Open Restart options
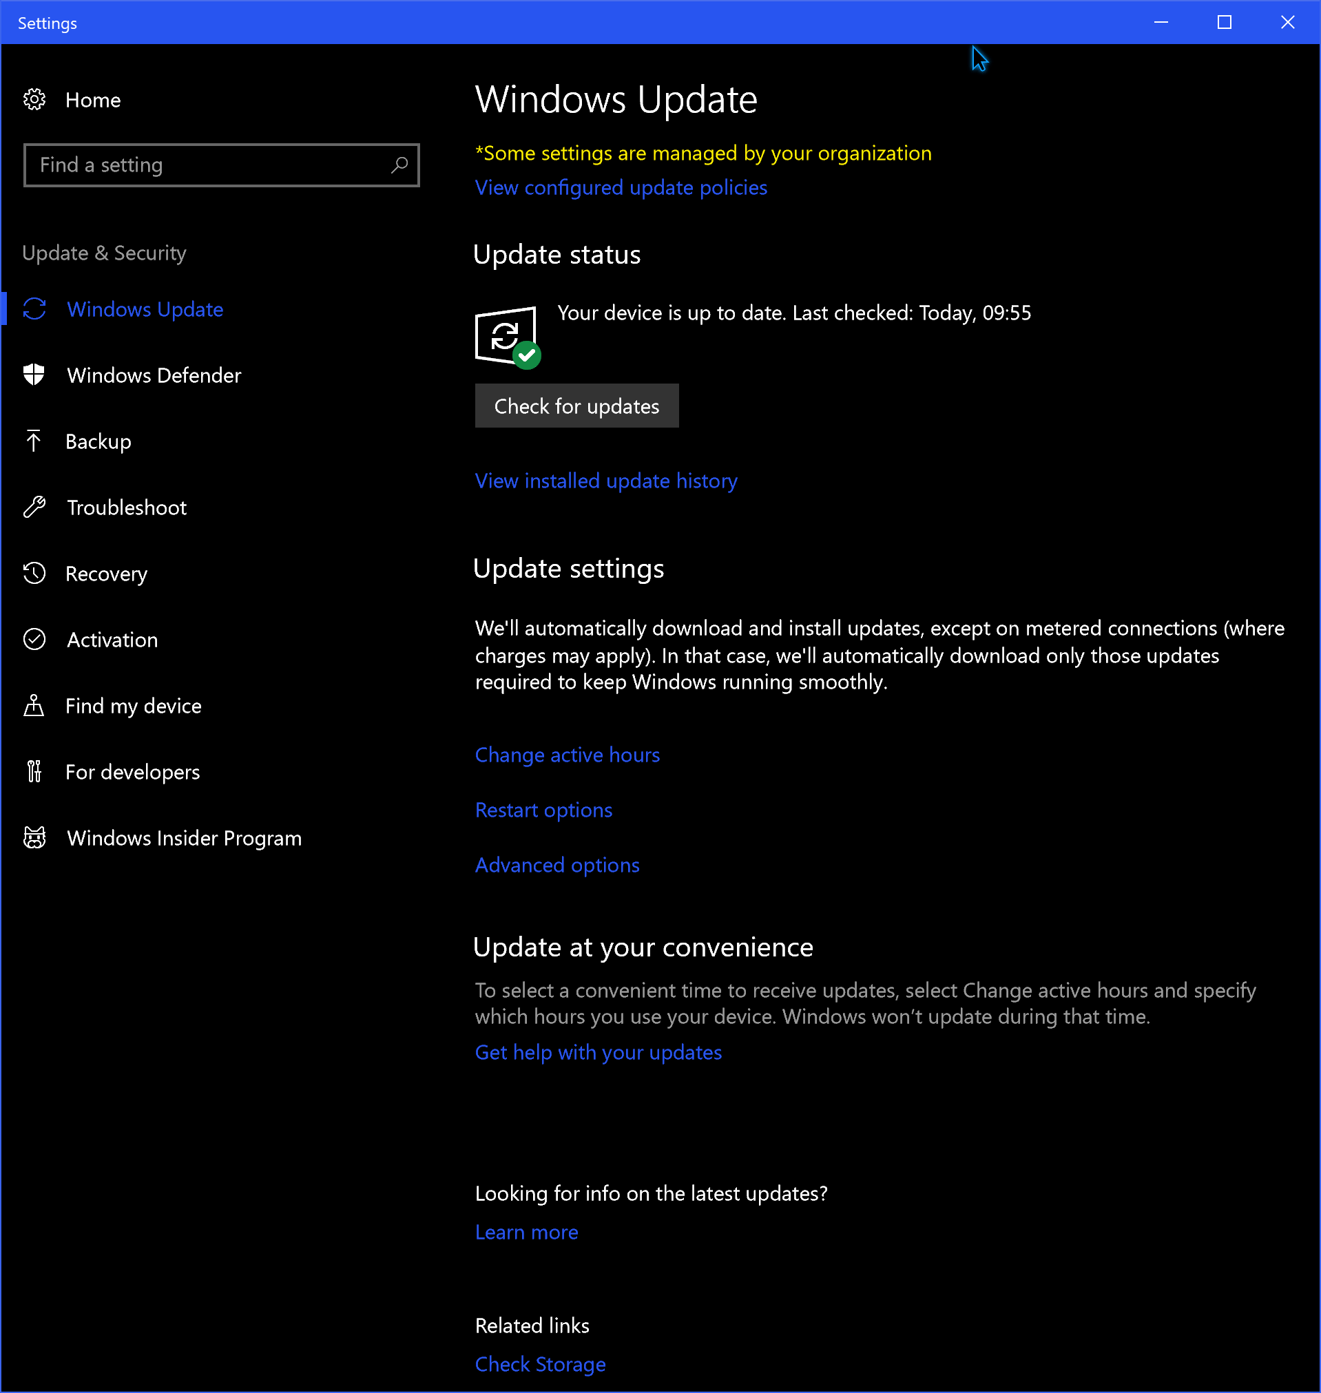 tap(543, 810)
